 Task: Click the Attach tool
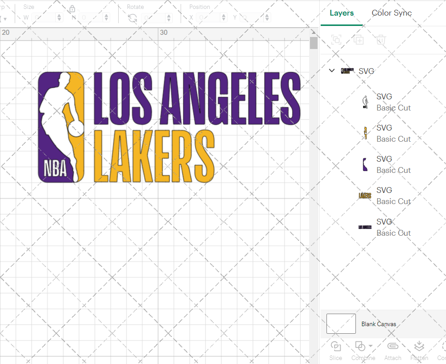392,351
